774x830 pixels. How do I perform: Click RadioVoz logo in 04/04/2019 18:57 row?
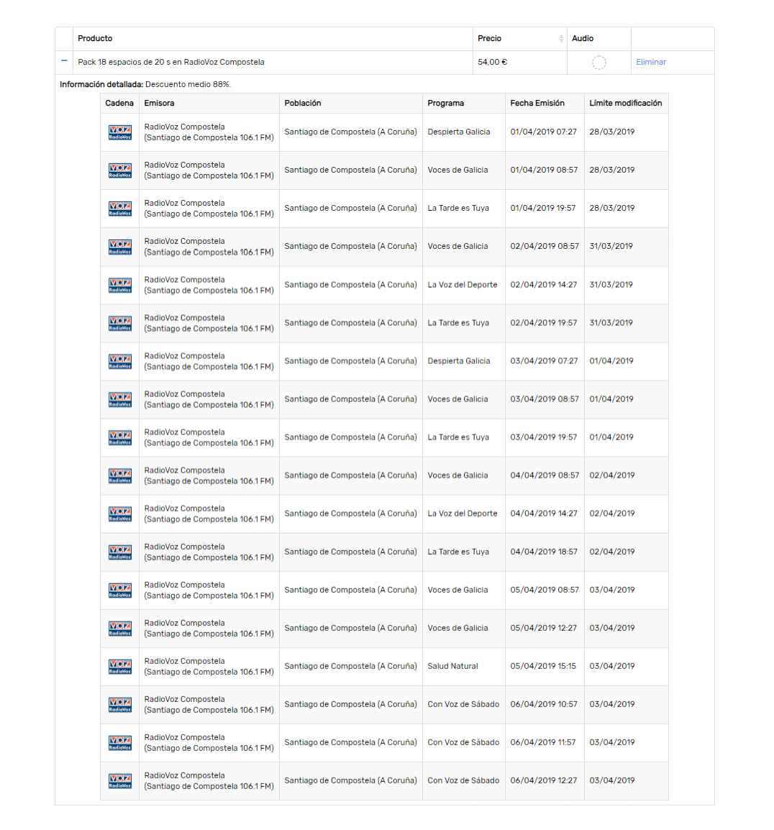click(x=119, y=552)
